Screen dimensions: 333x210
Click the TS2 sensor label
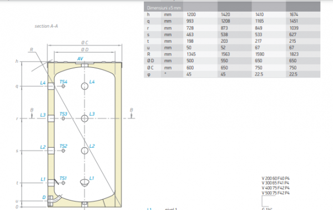click(63, 146)
